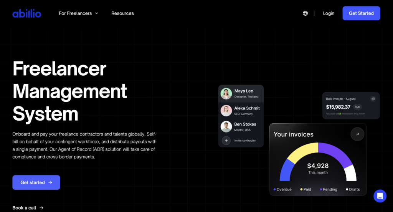
Task: Expand the For Freelancers dropdown
Action: 78,13
